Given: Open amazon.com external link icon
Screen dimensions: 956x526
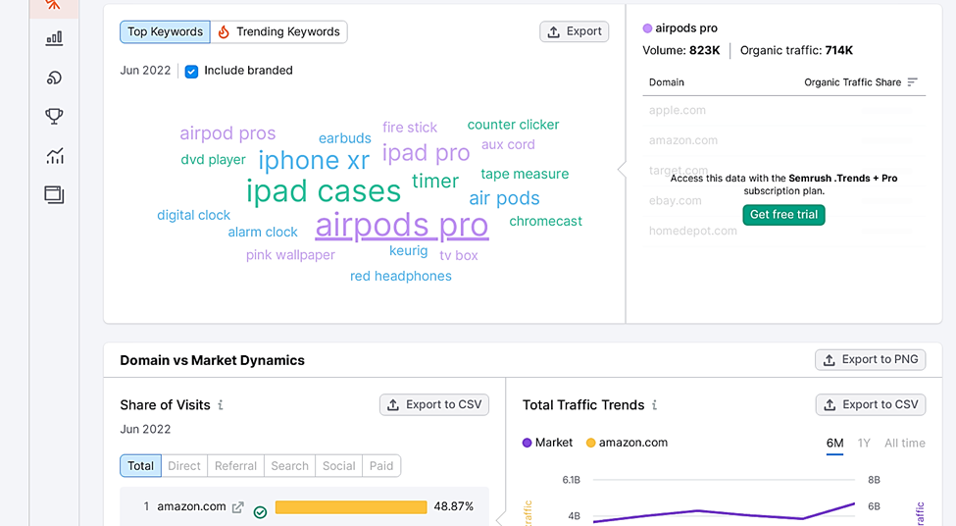Looking at the screenshot, I should click(x=238, y=507).
